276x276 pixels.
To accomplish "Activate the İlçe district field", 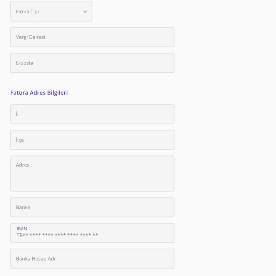I will (x=92, y=140).
